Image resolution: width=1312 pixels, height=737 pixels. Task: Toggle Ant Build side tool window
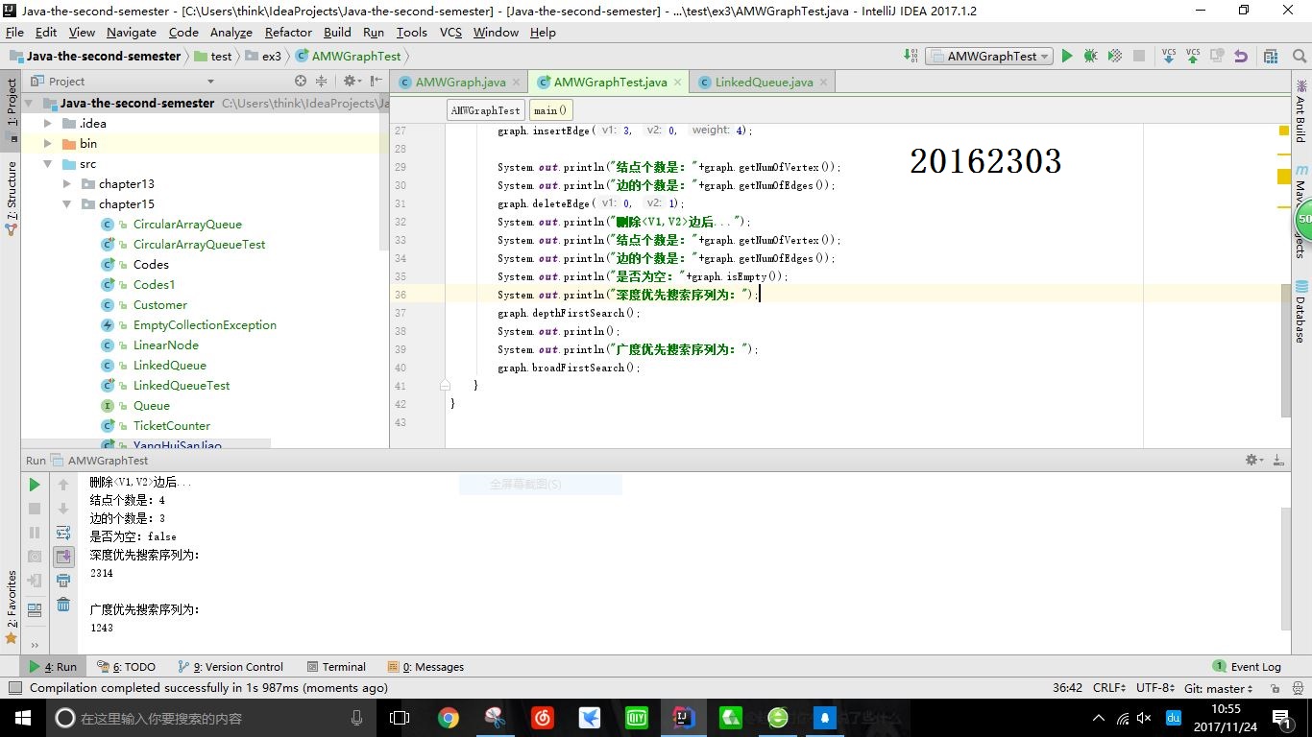[x=1300, y=112]
